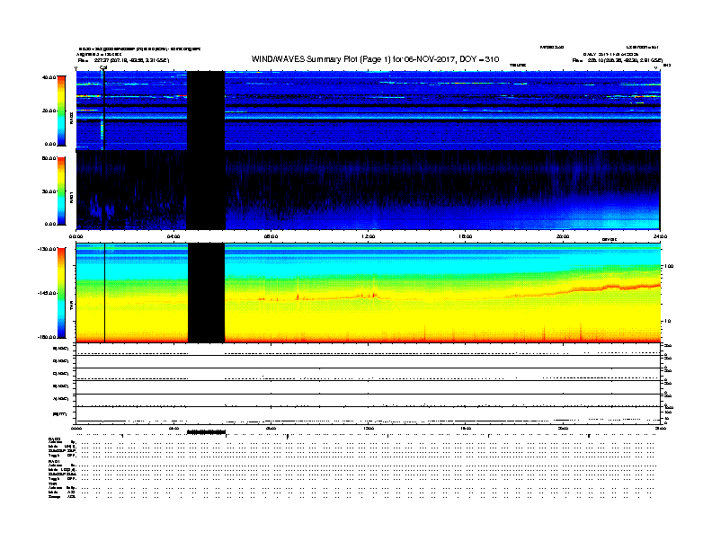Click the 30.00 label on RAD1 colorbar
The width and height of the screenshot is (712, 550).
tap(49, 191)
